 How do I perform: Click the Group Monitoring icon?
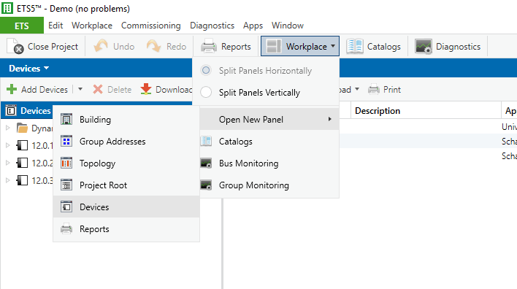(x=206, y=185)
